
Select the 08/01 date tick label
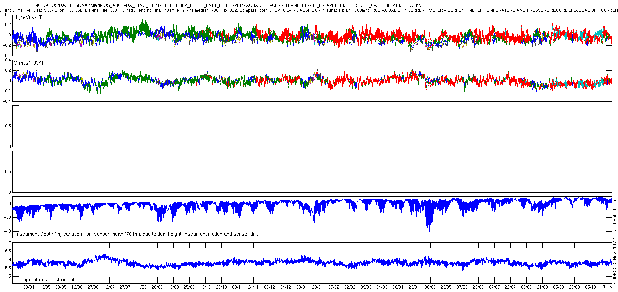click(x=301, y=287)
